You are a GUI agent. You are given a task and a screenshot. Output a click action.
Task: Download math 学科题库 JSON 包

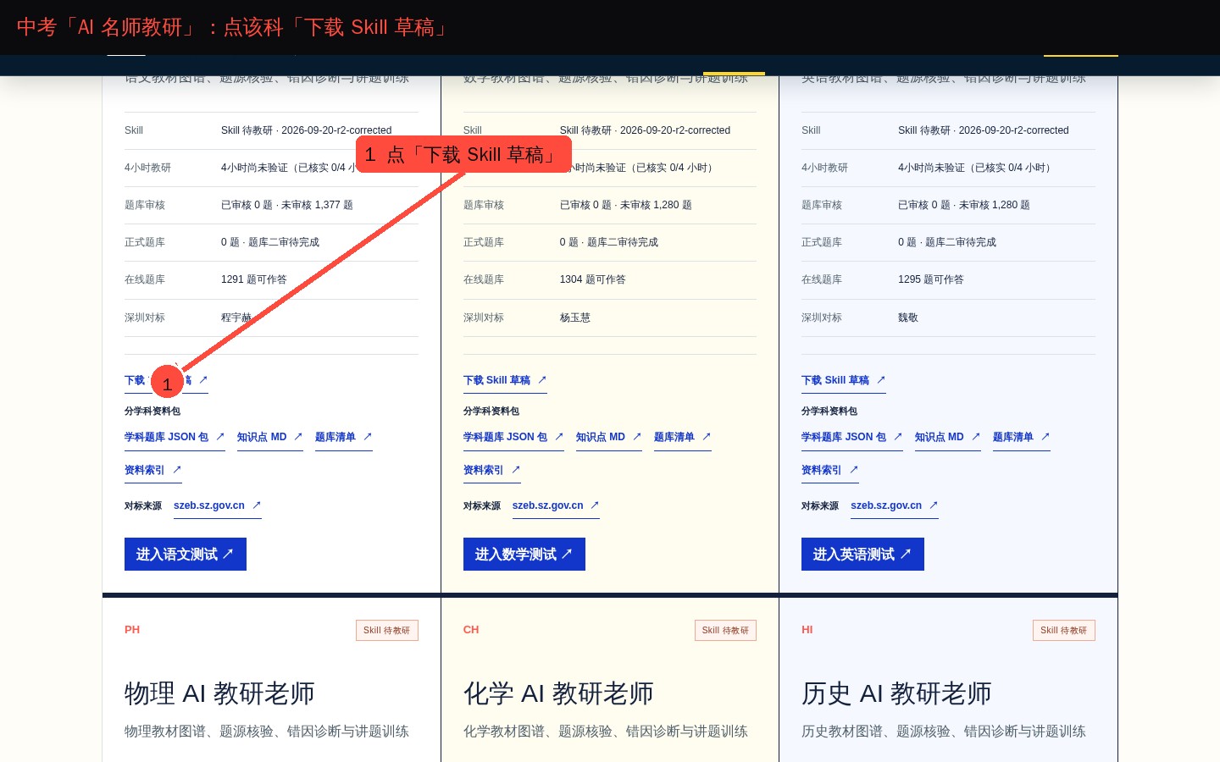[x=513, y=438]
